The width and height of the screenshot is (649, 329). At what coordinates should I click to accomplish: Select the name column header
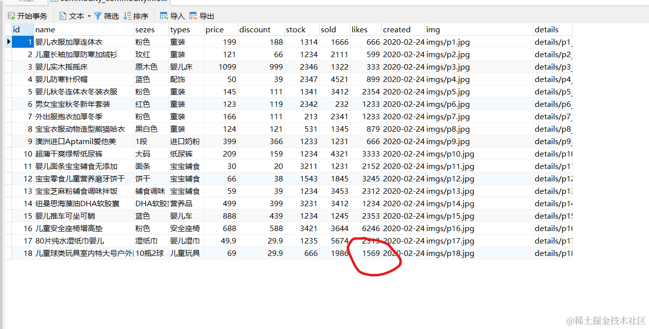point(84,29)
